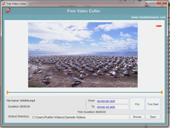This screenshot has width=170, height=128.
Task: Click the File Name: Wildlife.mp4 text
Action: (20, 101)
